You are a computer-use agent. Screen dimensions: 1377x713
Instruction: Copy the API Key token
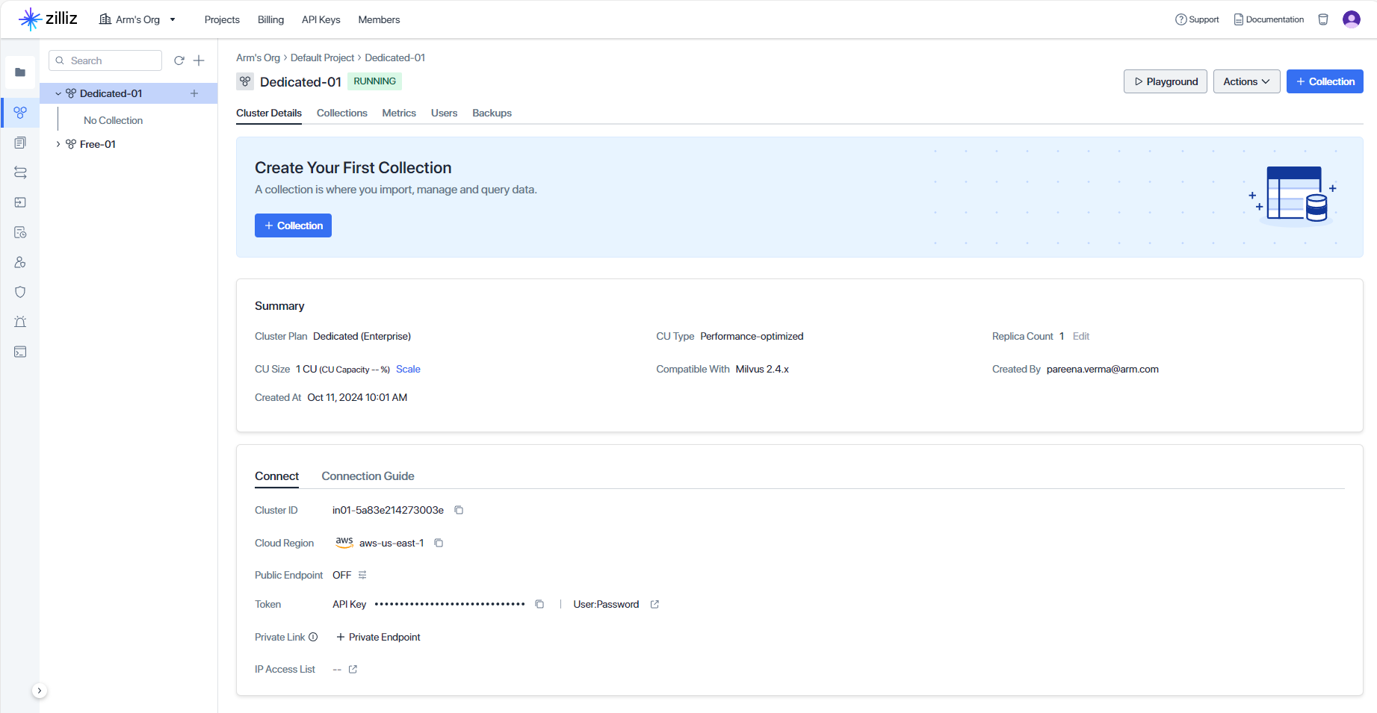coord(539,604)
